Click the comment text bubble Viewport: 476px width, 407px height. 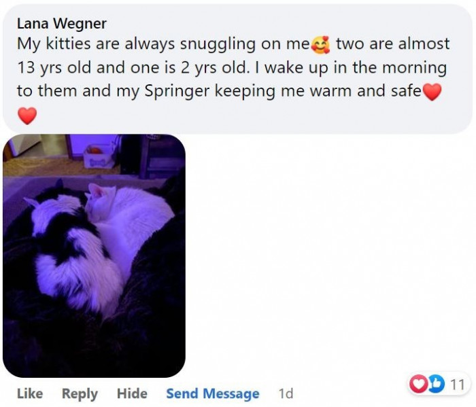[x=237, y=69]
